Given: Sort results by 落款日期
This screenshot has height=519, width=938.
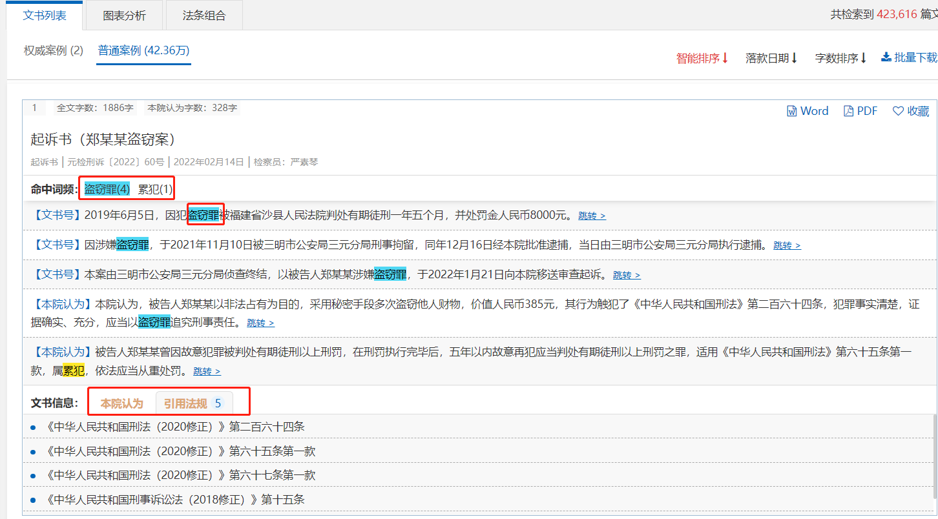Looking at the screenshot, I should 771,58.
